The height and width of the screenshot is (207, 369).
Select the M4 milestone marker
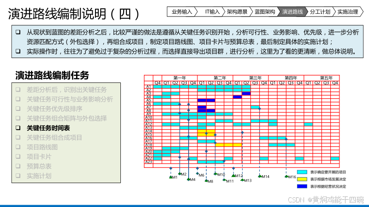coord(189,179)
